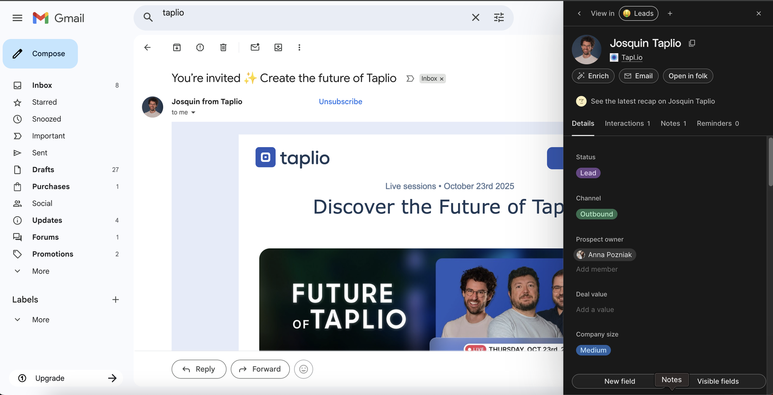Toggle the Gmail main menu sidebar
The height and width of the screenshot is (395, 773).
(17, 18)
